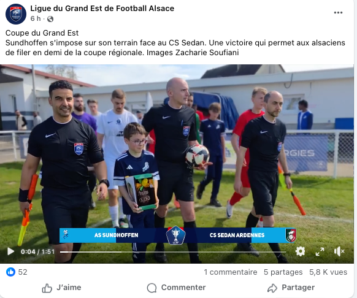
Task: Click the 6 h post timestamp
Action: tap(36, 18)
